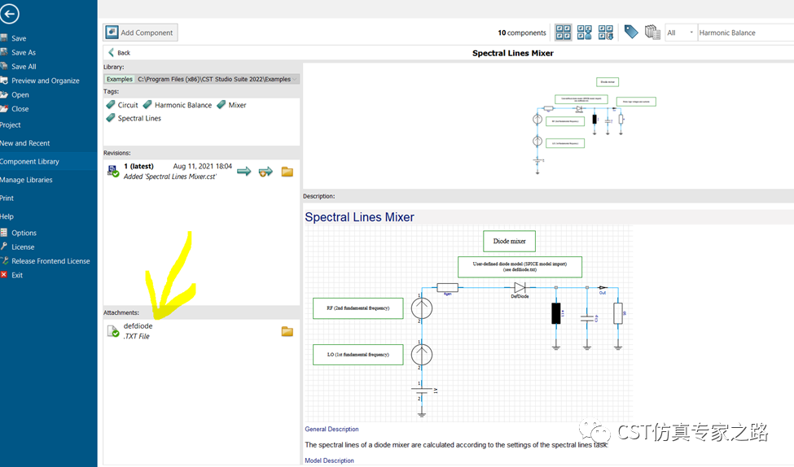
Task: Go Back to the component list
Action: coord(120,53)
